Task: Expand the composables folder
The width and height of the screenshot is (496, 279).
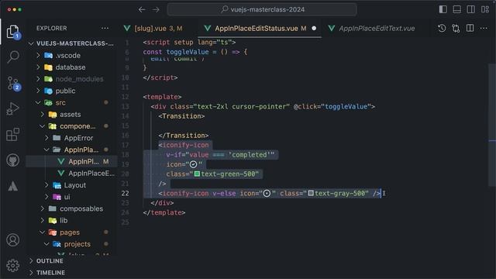Action: (x=71, y=208)
